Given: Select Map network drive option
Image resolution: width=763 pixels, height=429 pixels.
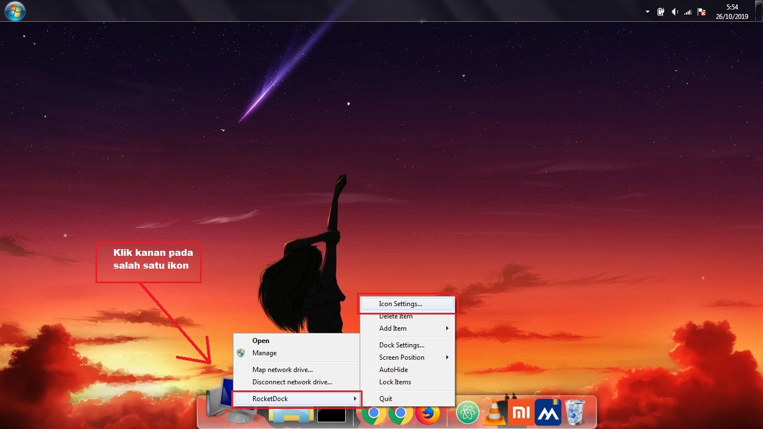Looking at the screenshot, I should coord(297,370).
